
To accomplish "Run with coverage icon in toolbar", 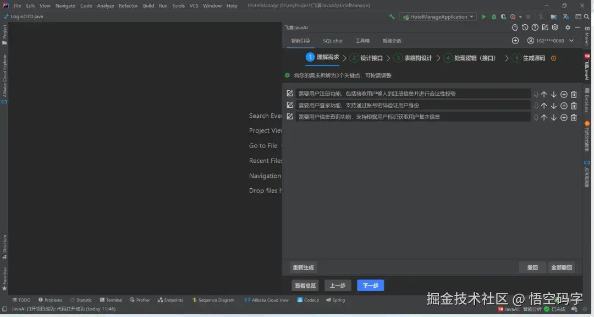I will 503,17.
